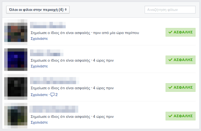Click 'Σχολιάστε' under the fourth friend
The image size is (201, 131).
pyautogui.click(x=39, y=122)
